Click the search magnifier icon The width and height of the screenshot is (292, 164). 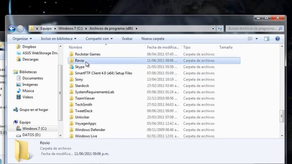tap(280, 28)
